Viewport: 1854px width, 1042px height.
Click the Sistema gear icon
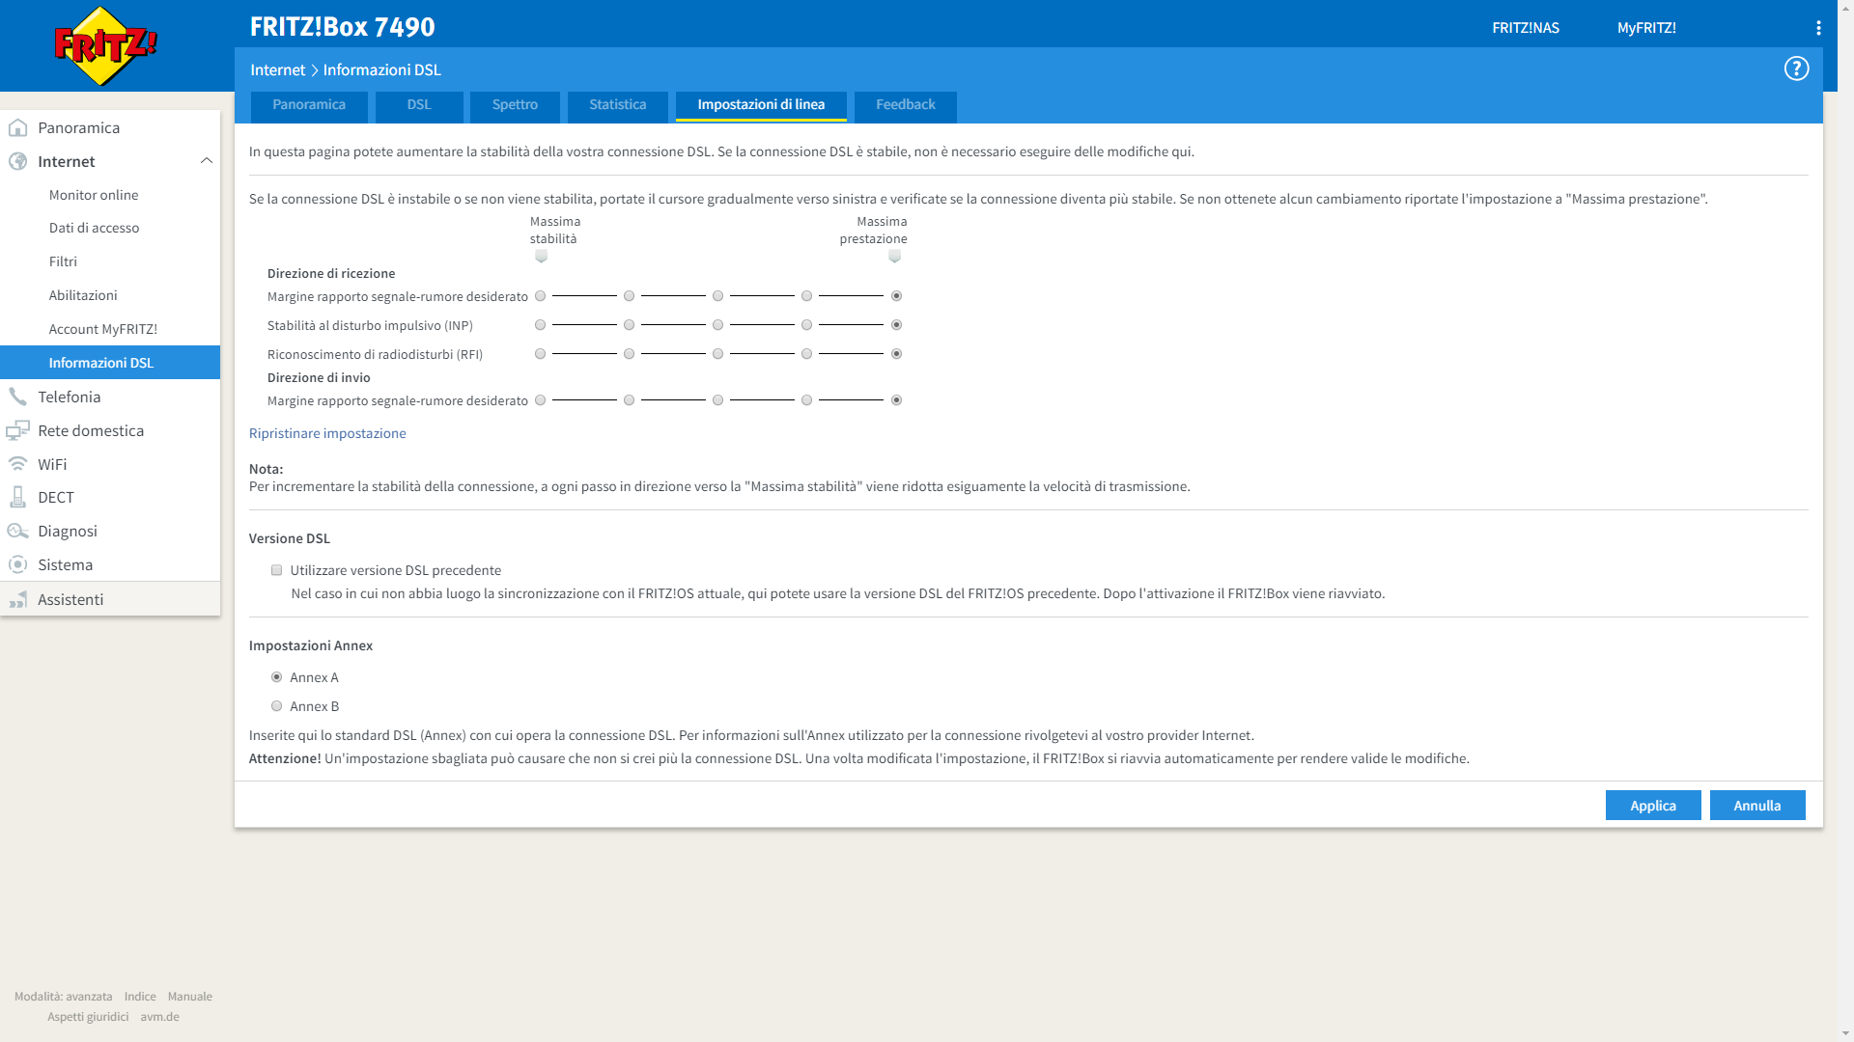17,564
